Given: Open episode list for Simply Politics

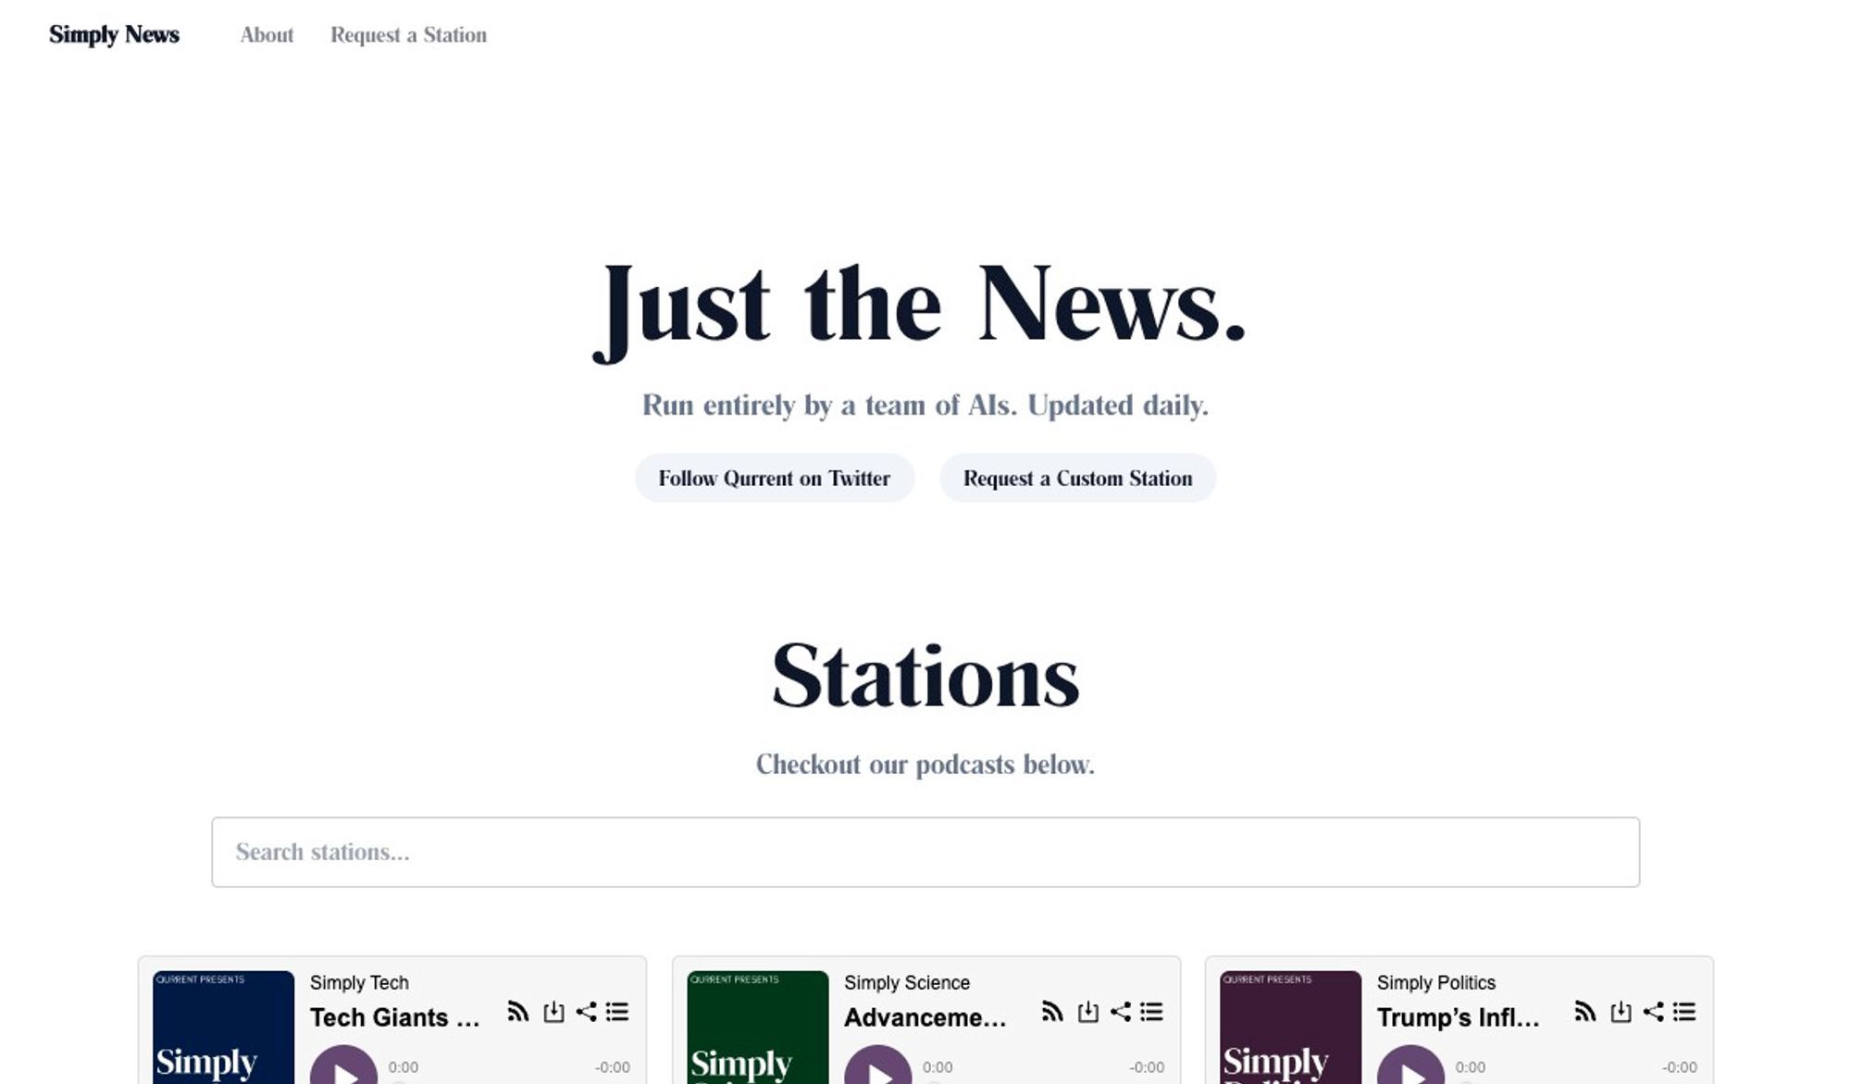Looking at the screenshot, I should pos(1684,1012).
